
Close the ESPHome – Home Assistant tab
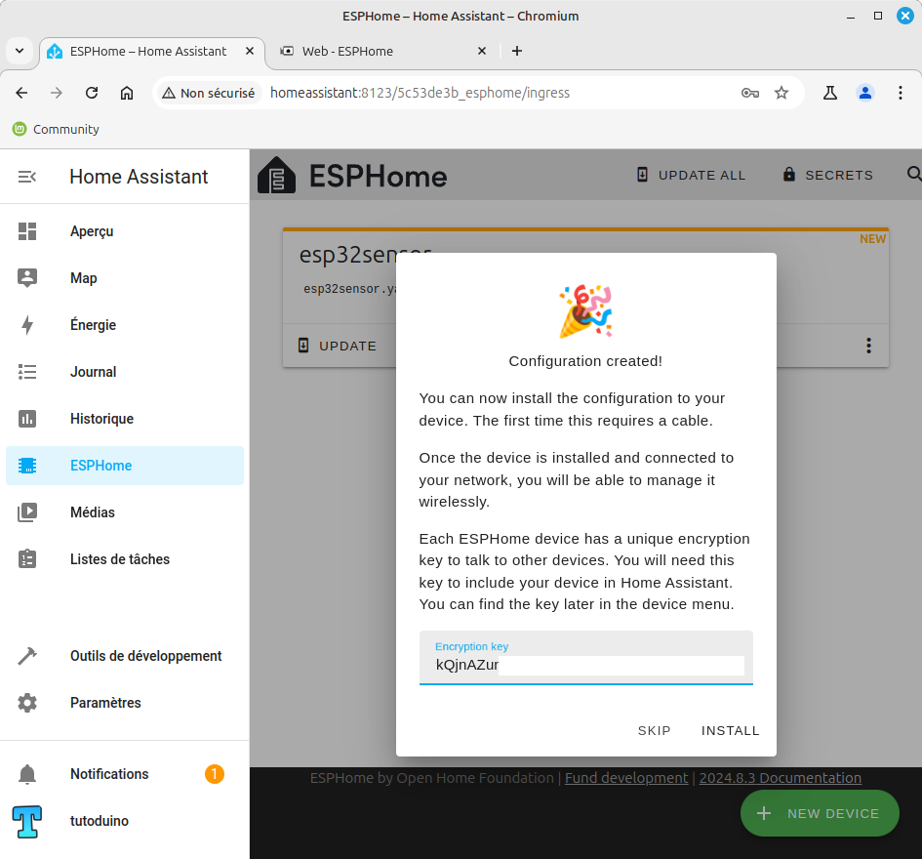coord(250,51)
